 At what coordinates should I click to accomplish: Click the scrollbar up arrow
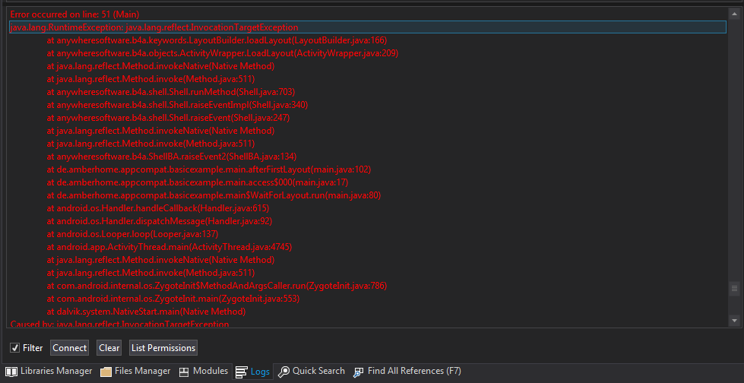coord(734,14)
